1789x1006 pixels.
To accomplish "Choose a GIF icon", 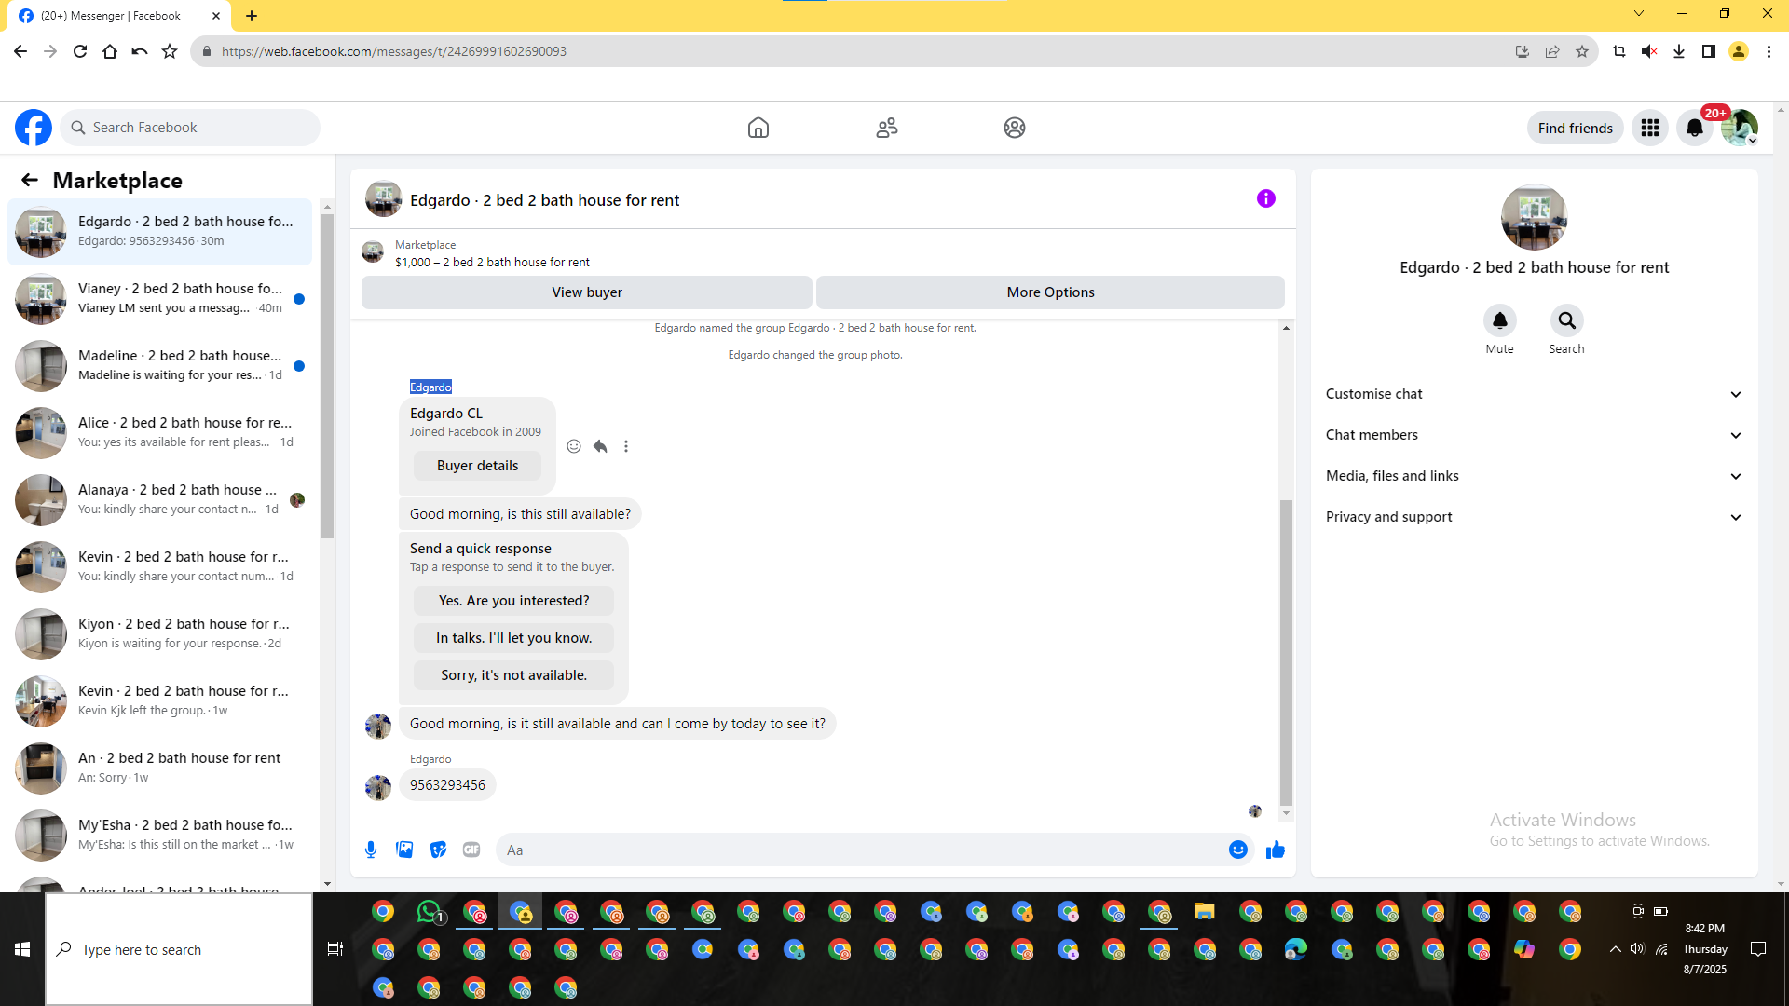I will pos(471,850).
